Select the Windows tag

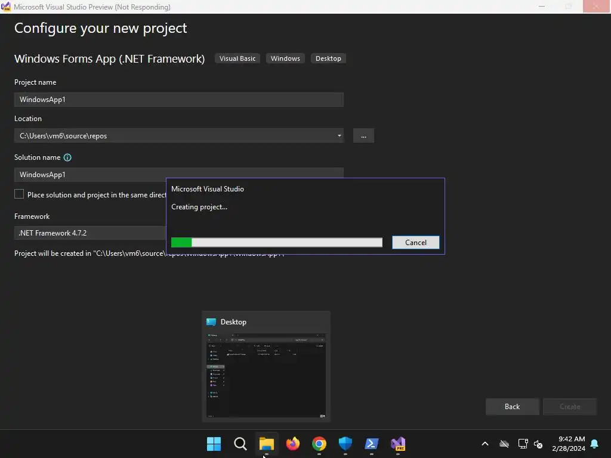[x=285, y=58]
